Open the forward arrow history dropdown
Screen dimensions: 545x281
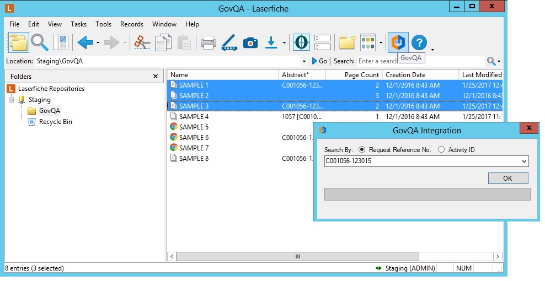125,43
